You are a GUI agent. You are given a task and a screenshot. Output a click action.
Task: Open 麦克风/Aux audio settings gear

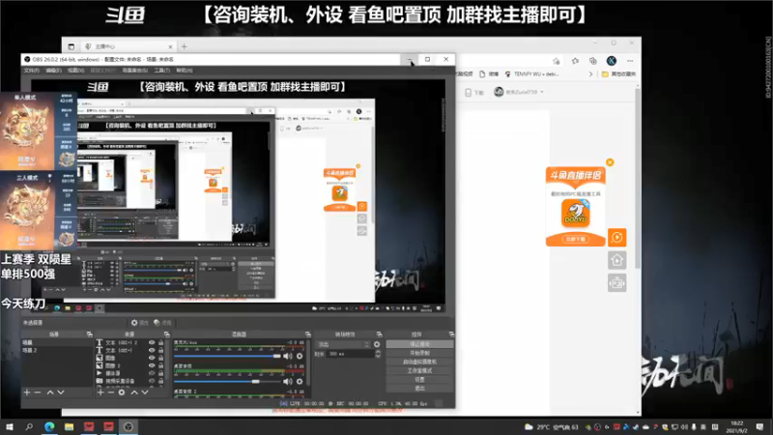300,356
